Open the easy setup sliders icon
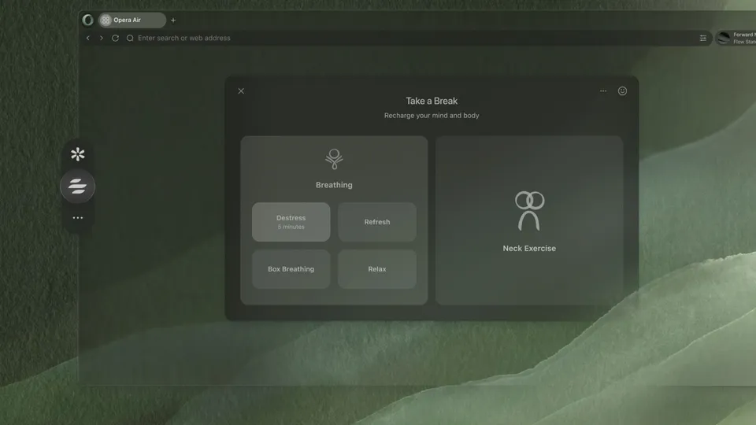Screen dimensions: 756x425 [703, 38]
